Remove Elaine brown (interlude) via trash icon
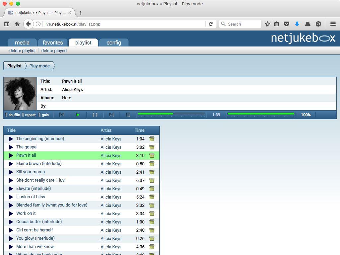Viewport: 340px width, 255px height. [x=152, y=164]
